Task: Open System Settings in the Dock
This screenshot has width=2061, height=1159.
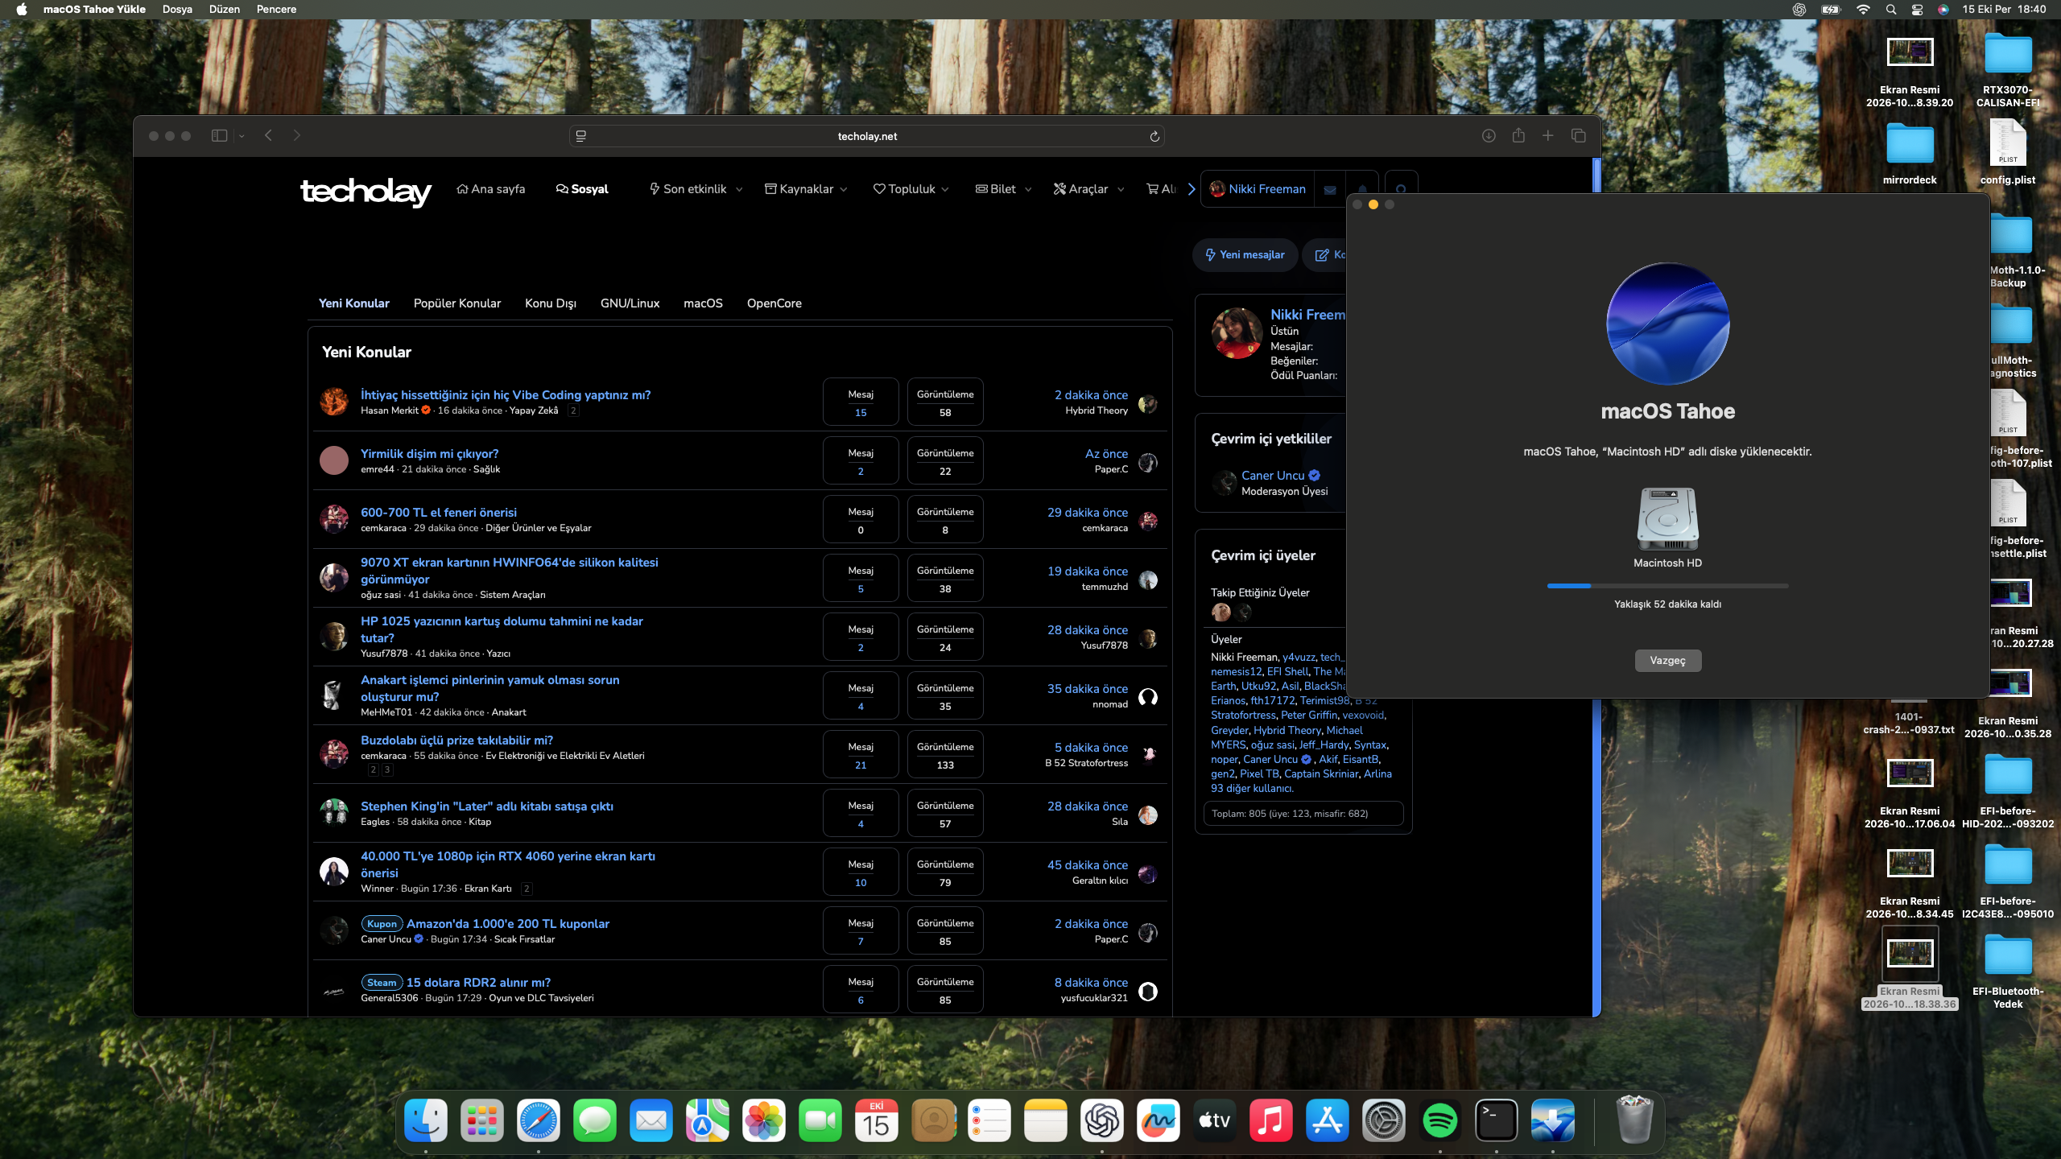Action: (1384, 1120)
